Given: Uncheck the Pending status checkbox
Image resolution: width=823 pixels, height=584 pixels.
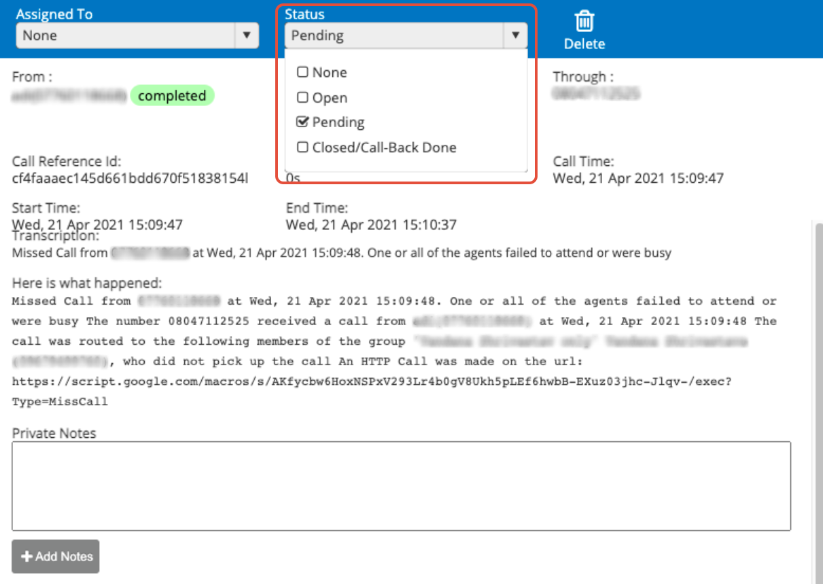Looking at the screenshot, I should click(303, 122).
